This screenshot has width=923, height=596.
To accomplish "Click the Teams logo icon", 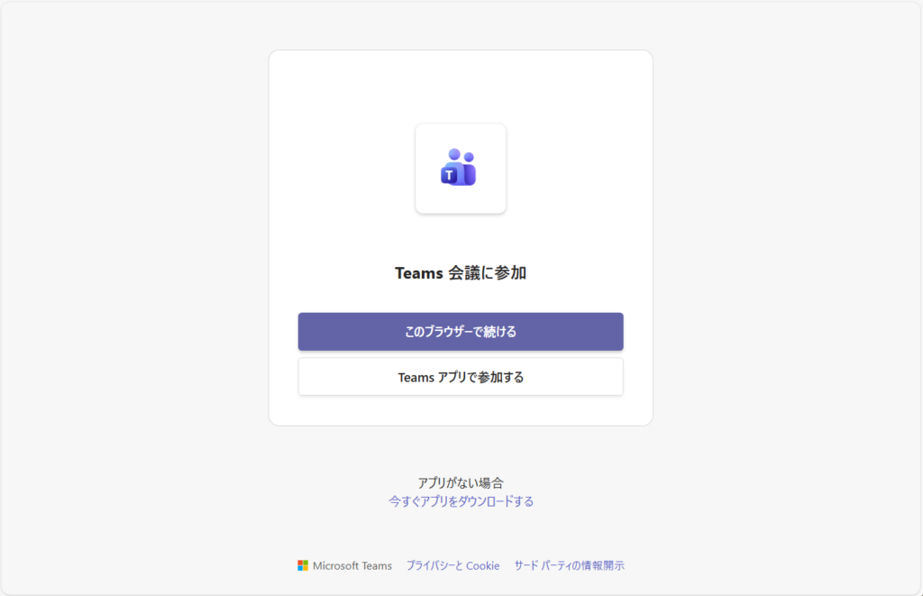I will [459, 168].
